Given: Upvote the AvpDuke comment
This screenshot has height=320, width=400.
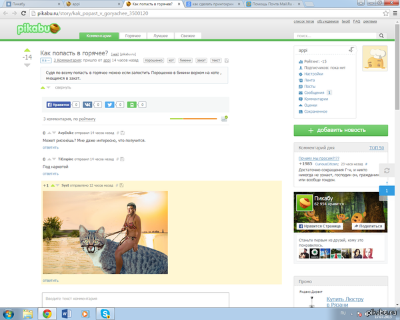Looking at the screenshot, I should [48, 133].
